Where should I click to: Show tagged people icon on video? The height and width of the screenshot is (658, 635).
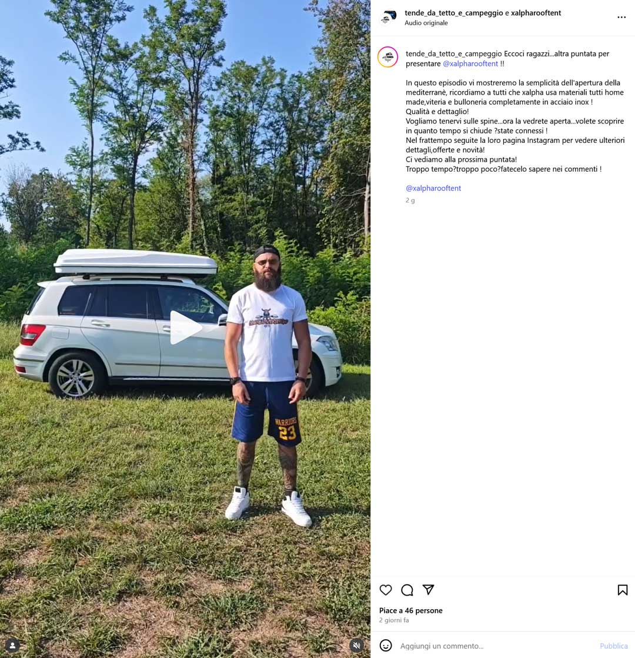(13, 646)
